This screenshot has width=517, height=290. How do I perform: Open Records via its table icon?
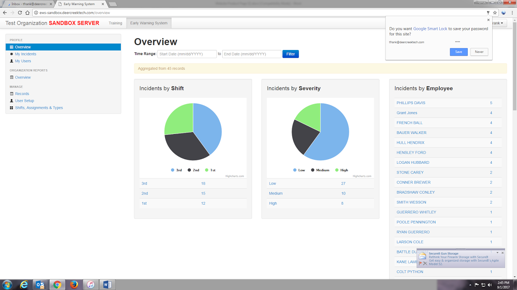[11, 94]
